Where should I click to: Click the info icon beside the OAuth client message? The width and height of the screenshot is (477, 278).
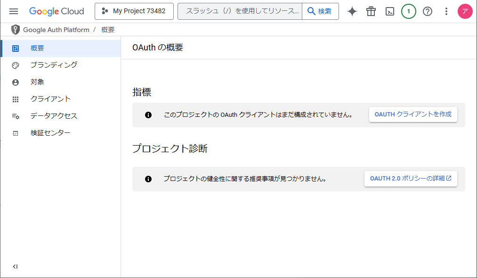tap(148, 115)
